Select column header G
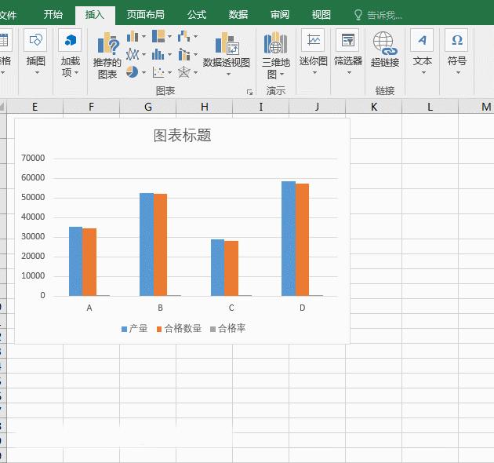494x463 pixels. (x=148, y=107)
